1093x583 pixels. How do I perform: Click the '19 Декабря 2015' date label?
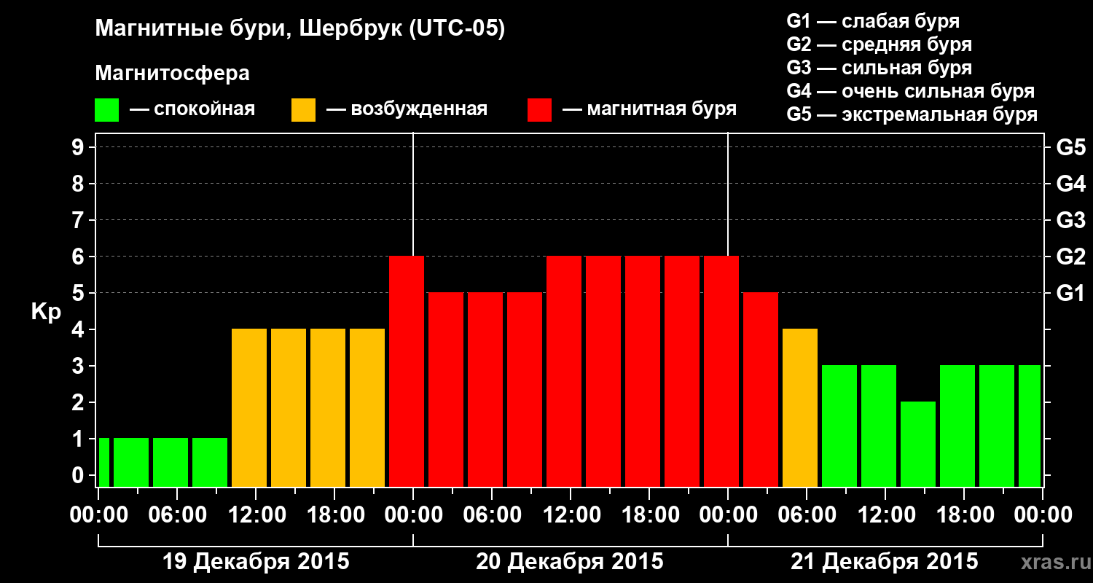coord(256,562)
